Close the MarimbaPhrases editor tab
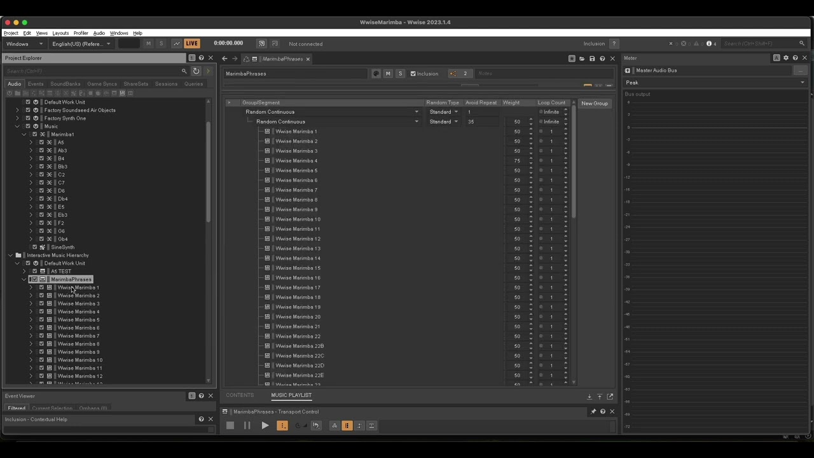Image resolution: width=814 pixels, height=458 pixels. click(308, 59)
